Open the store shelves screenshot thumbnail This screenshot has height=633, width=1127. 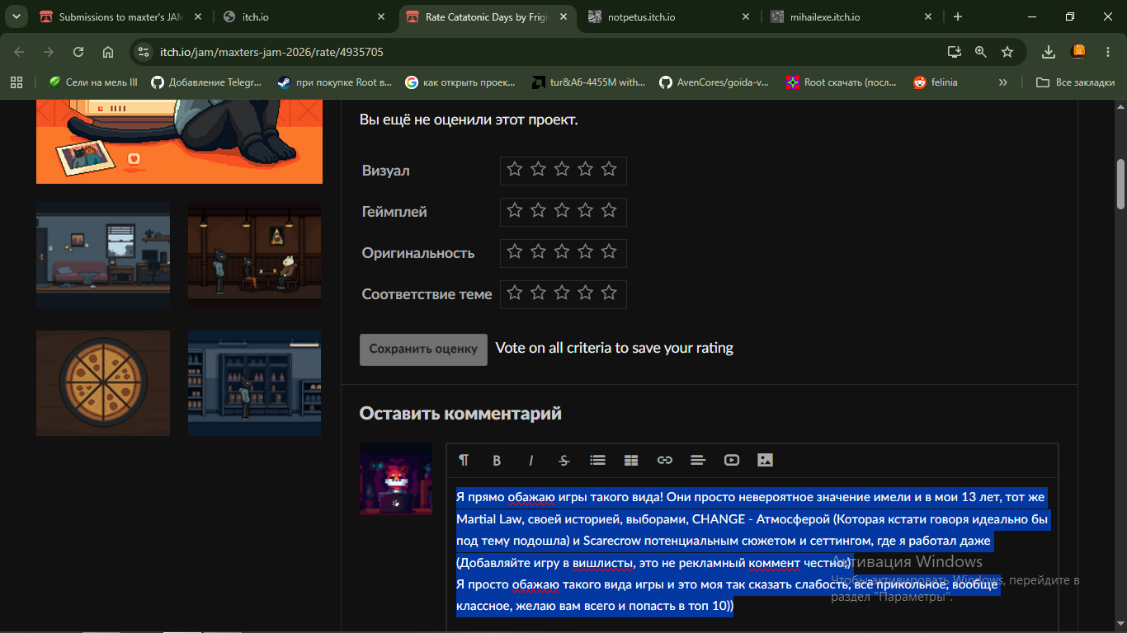[x=255, y=383]
